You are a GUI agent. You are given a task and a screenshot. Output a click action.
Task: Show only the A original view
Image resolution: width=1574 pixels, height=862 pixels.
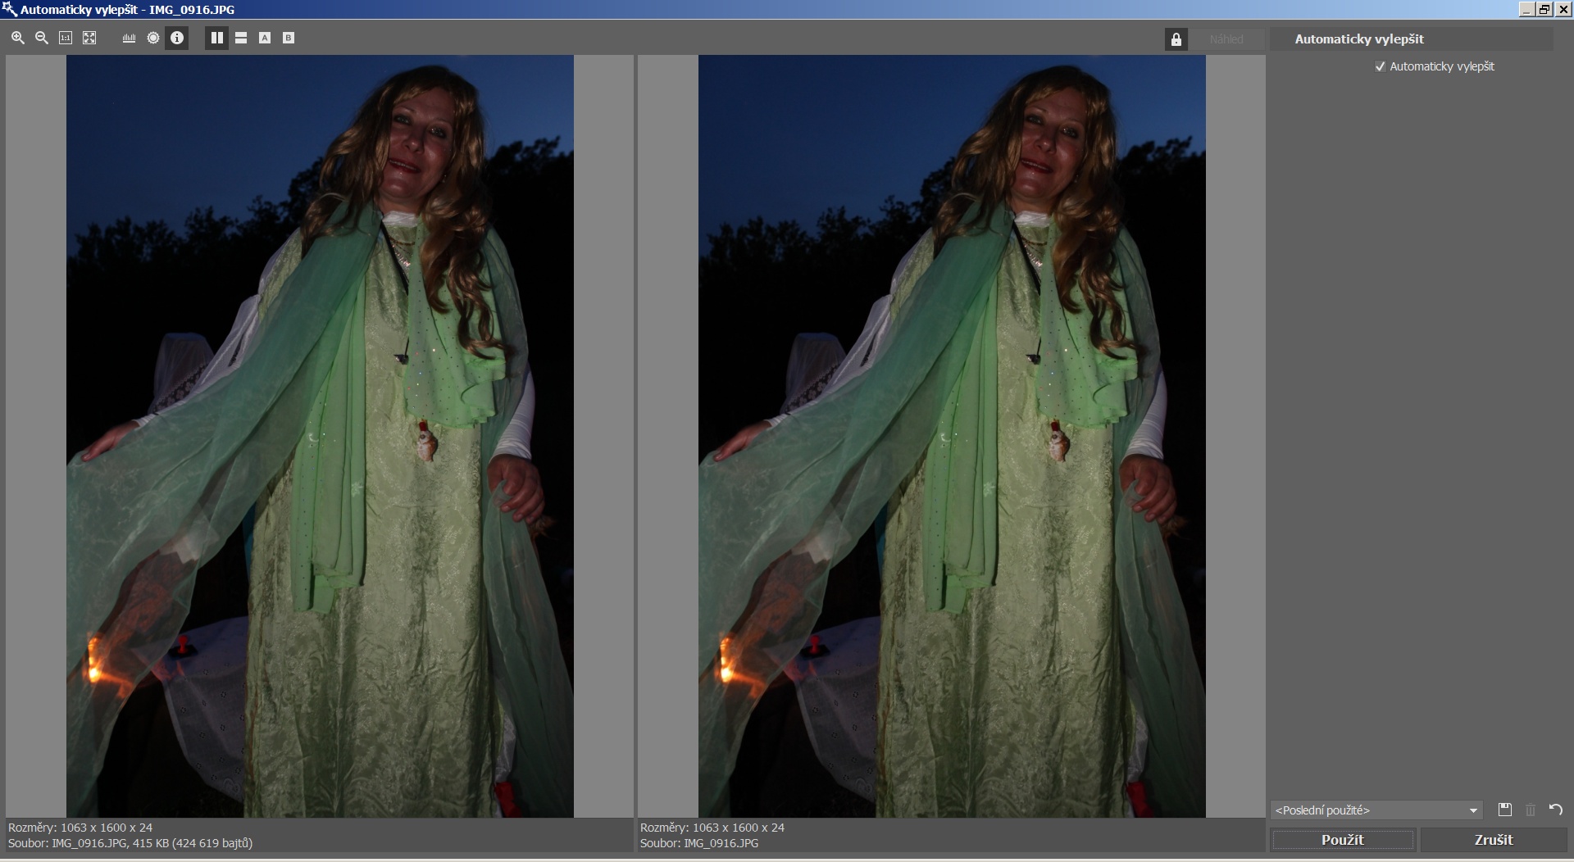click(x=265, y=38)
